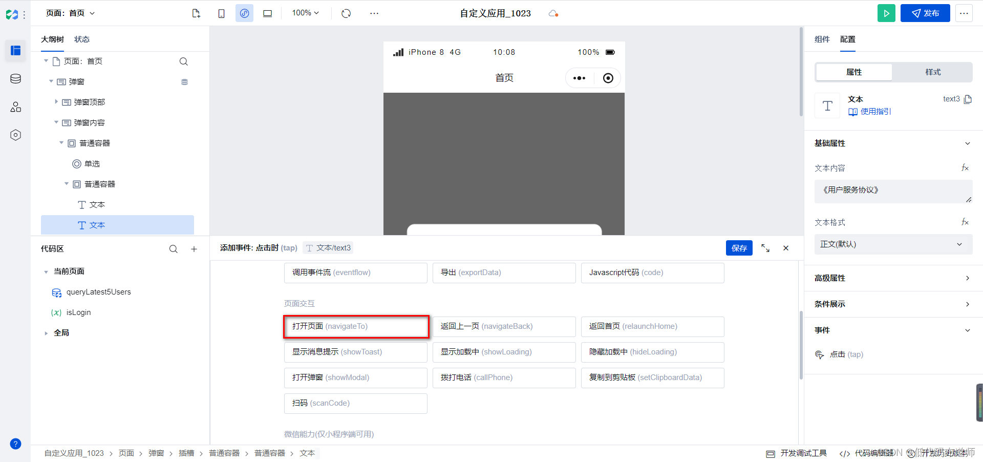This screenshot has height=462, width=983.
Task: Choose 打开页面 (navigateTo) action
Action: click(356, 327)
